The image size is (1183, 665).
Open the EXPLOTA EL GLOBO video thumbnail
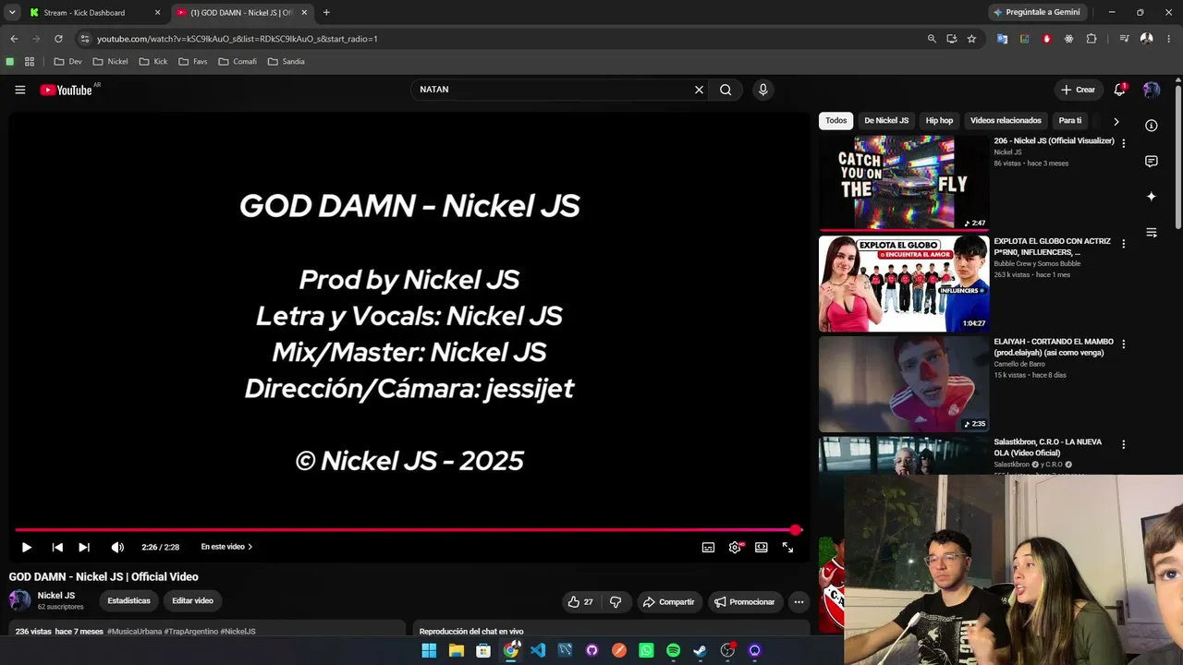[x=904, y=284]
